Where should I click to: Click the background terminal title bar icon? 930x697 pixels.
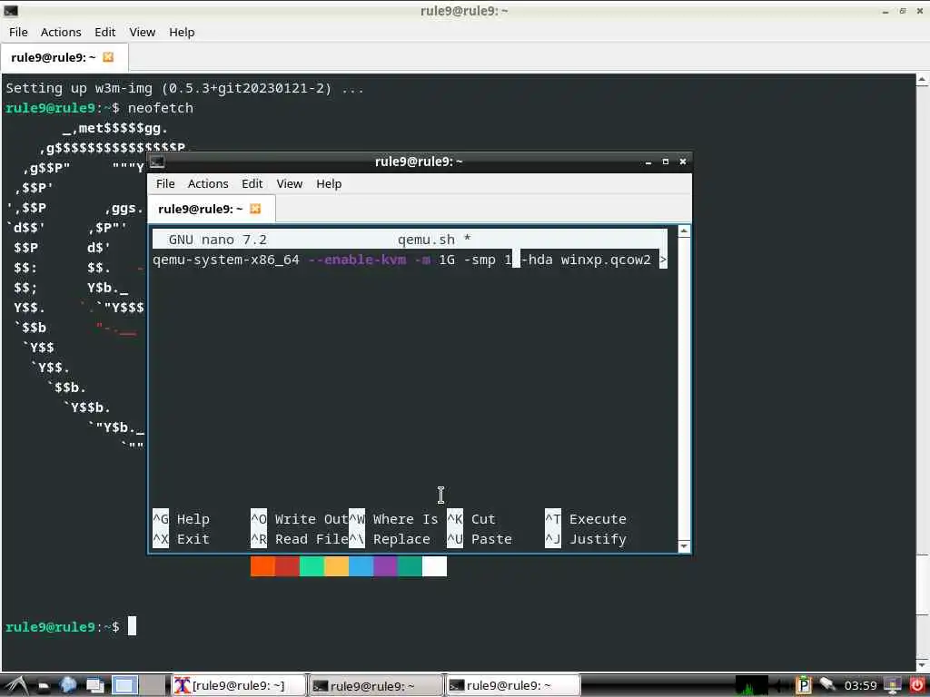coord(11,11)
